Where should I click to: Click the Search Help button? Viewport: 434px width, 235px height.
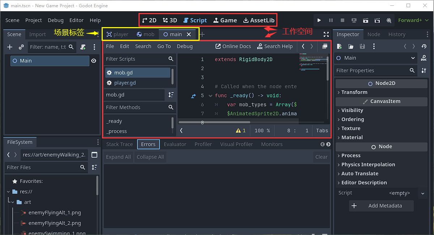click(x=275, y=46)
